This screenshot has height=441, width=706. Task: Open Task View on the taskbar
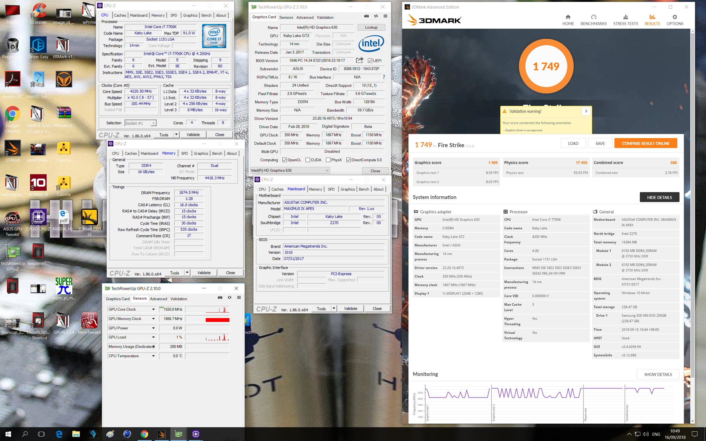tap(41, 434)
